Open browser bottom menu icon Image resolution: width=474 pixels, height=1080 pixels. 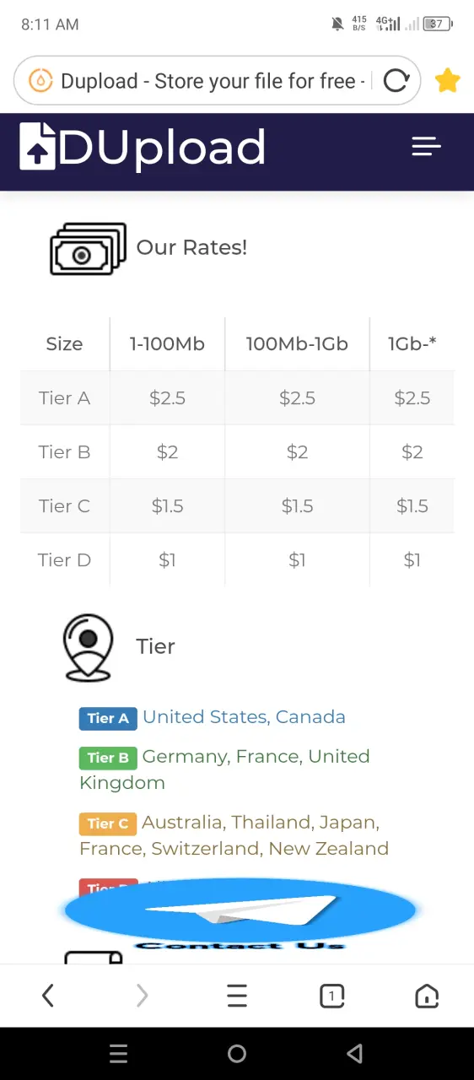(x=237, y=996)
